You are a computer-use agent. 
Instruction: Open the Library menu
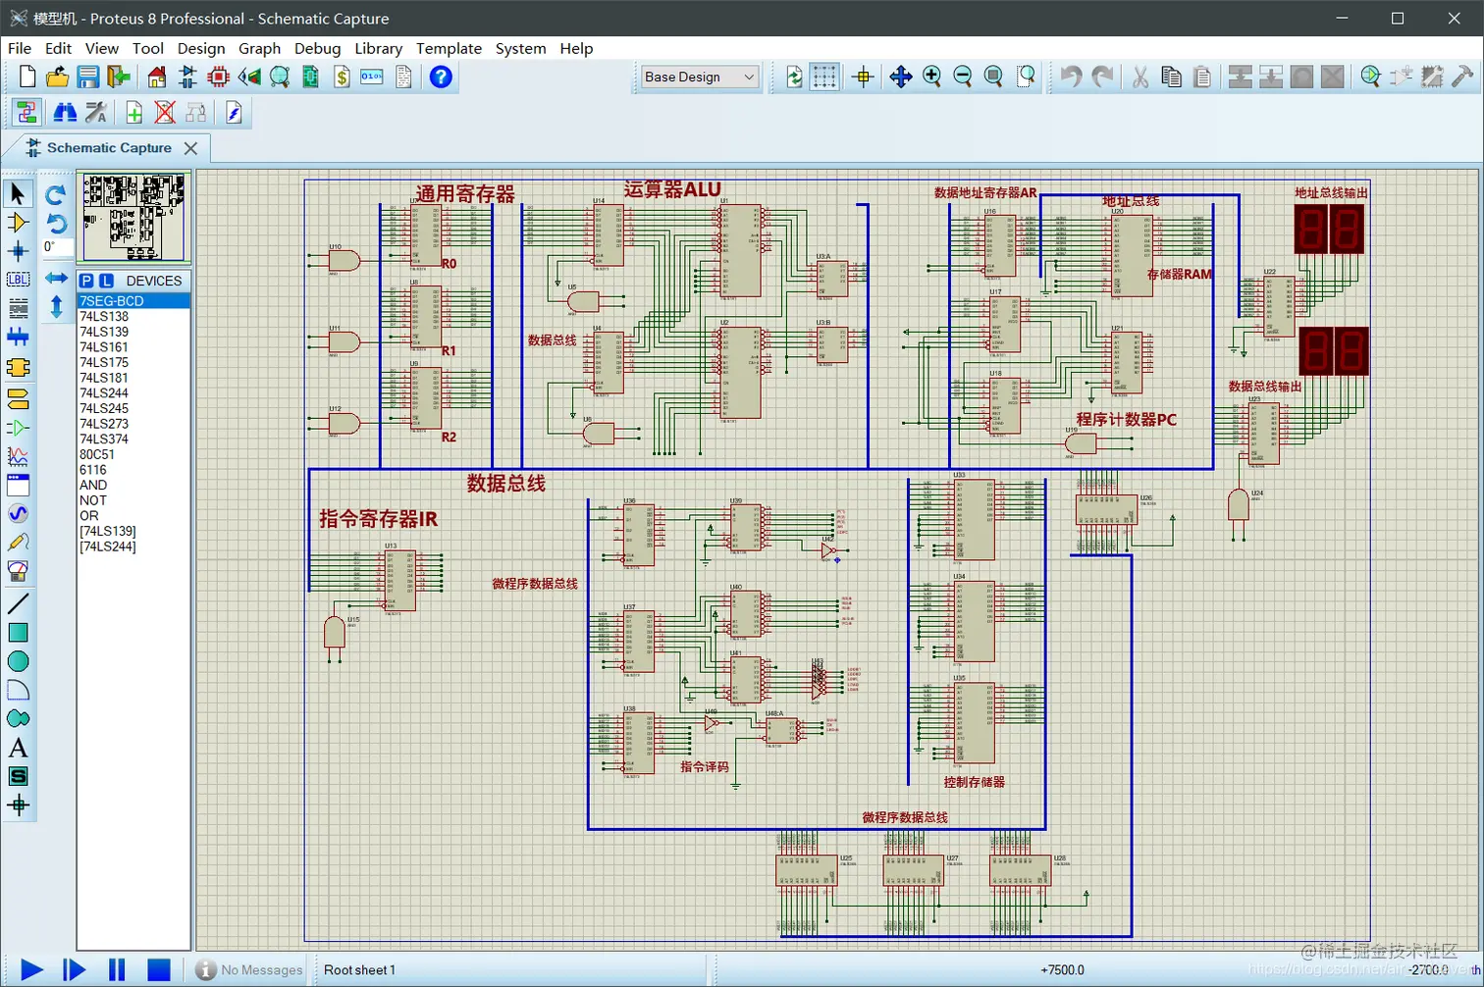click(378, 48)
